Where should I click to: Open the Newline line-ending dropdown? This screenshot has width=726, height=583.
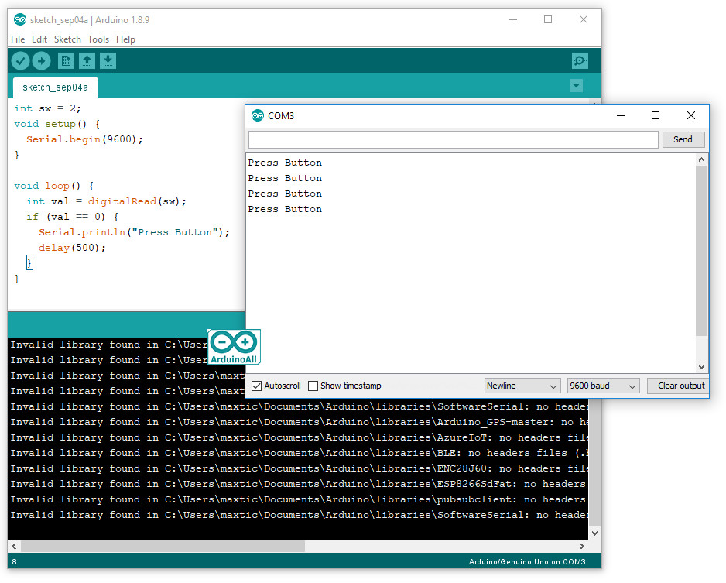pos(522,386)
